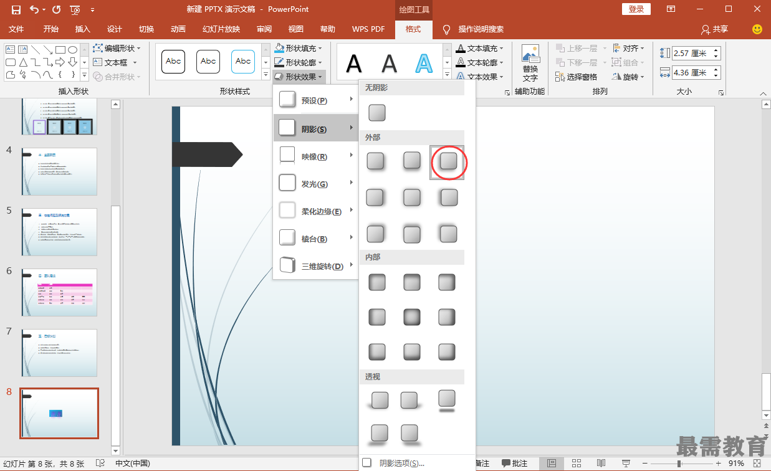
Task: Open Shadow Options (阴影选项) link
Action: click(401, 463)
